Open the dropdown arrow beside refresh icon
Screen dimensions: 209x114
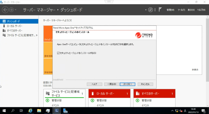[146, 10]
